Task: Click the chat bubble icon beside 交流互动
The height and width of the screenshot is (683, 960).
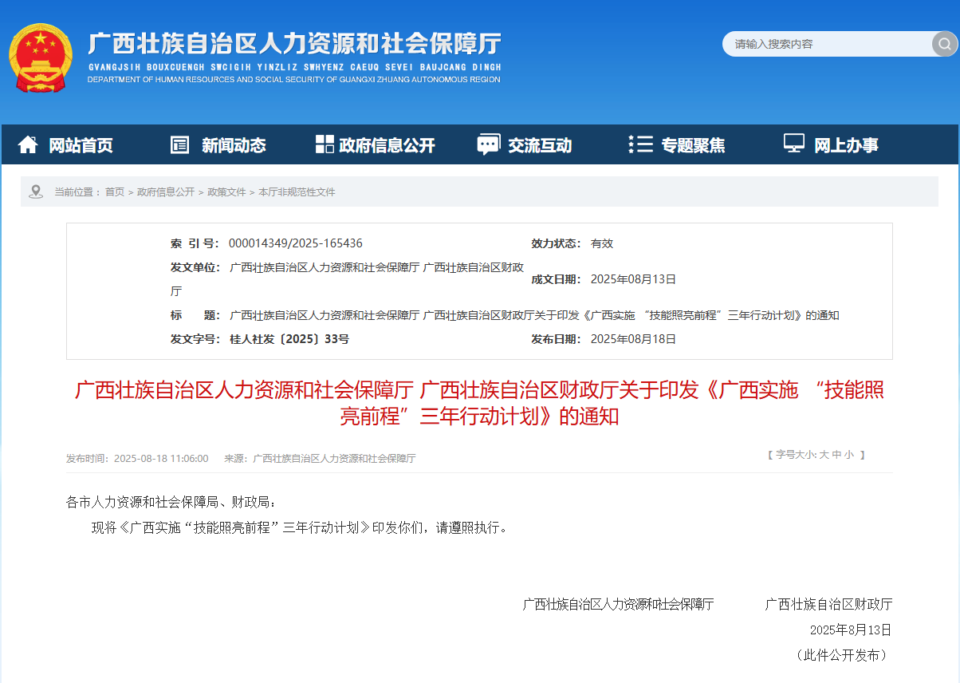Action: pos(488,144)
